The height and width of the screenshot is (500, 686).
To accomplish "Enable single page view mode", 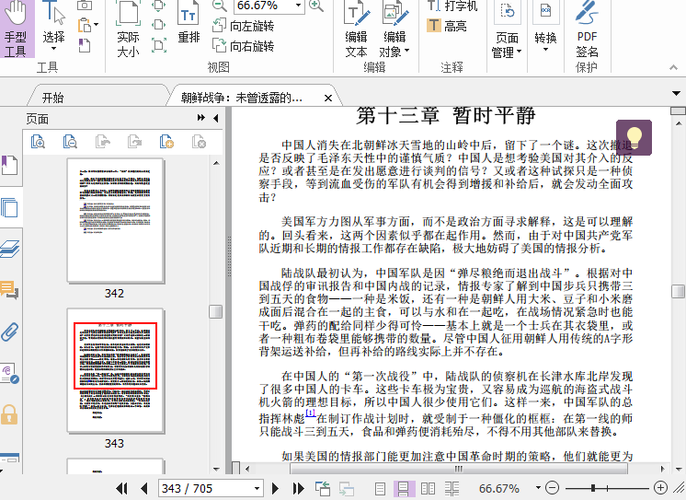I will click(380, 488).
